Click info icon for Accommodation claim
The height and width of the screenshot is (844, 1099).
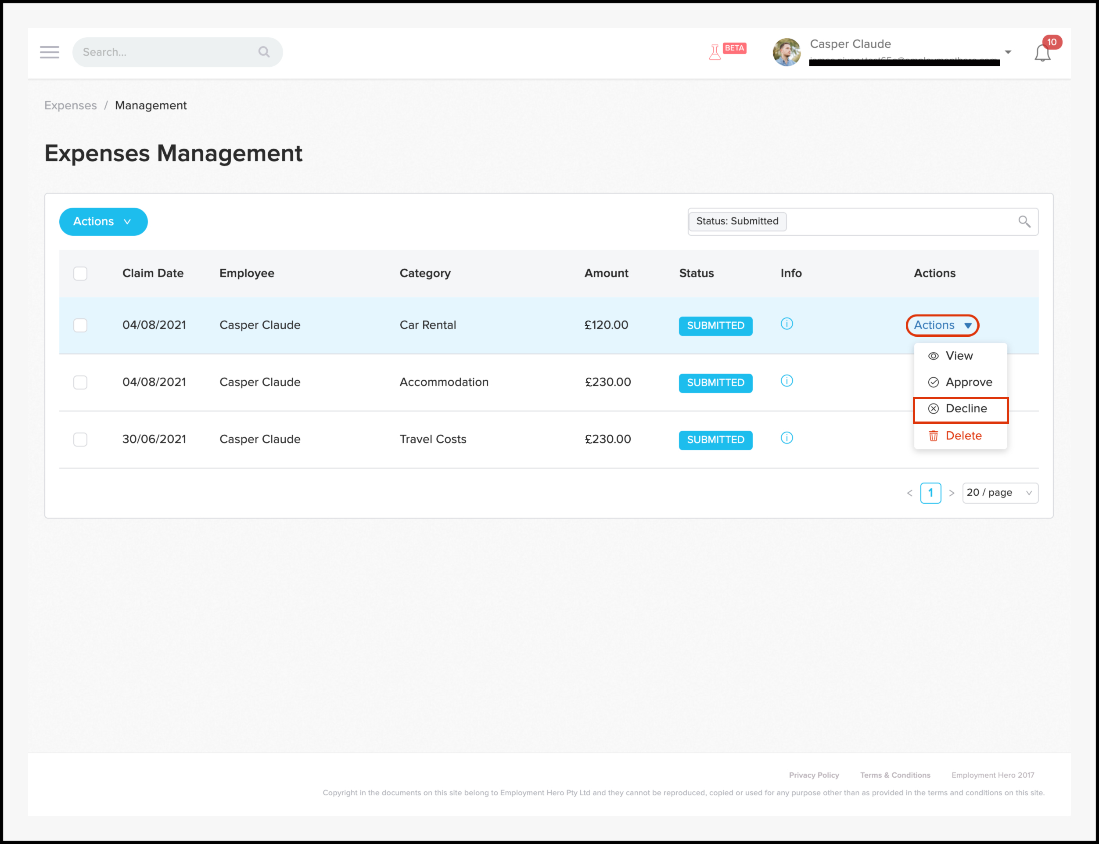[787, 381]
